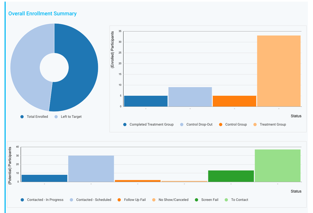Toggle the Total Enrolled legend entry
Image resolution: width=313 pixels, height=213 pixels.
[x=37, y=117]
